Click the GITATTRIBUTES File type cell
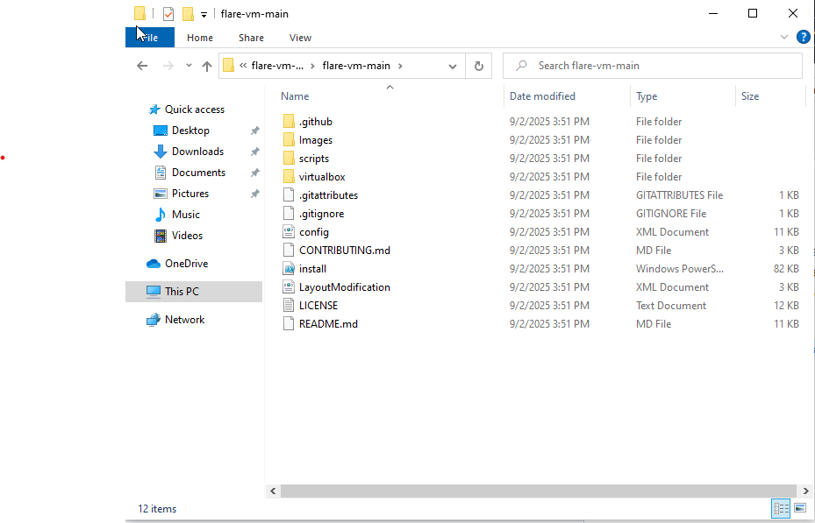The width and height of the screenshot is (815, 523). pos(679,195)
